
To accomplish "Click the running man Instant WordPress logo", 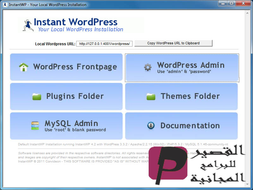I will coord(28,25).
